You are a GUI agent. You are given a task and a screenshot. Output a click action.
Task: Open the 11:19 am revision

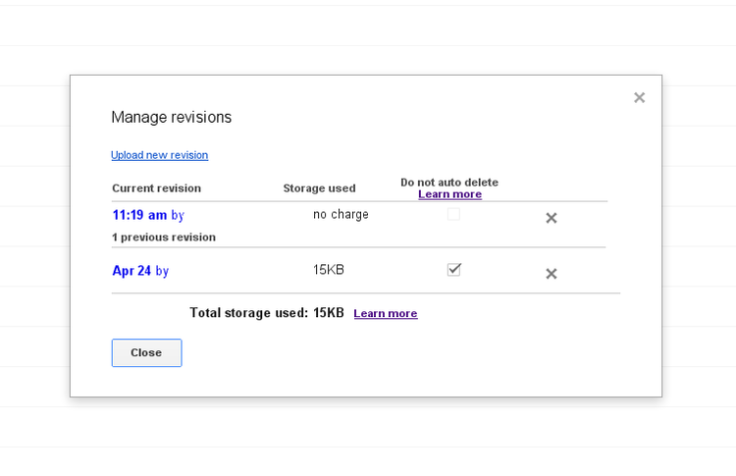pos(139,215)
